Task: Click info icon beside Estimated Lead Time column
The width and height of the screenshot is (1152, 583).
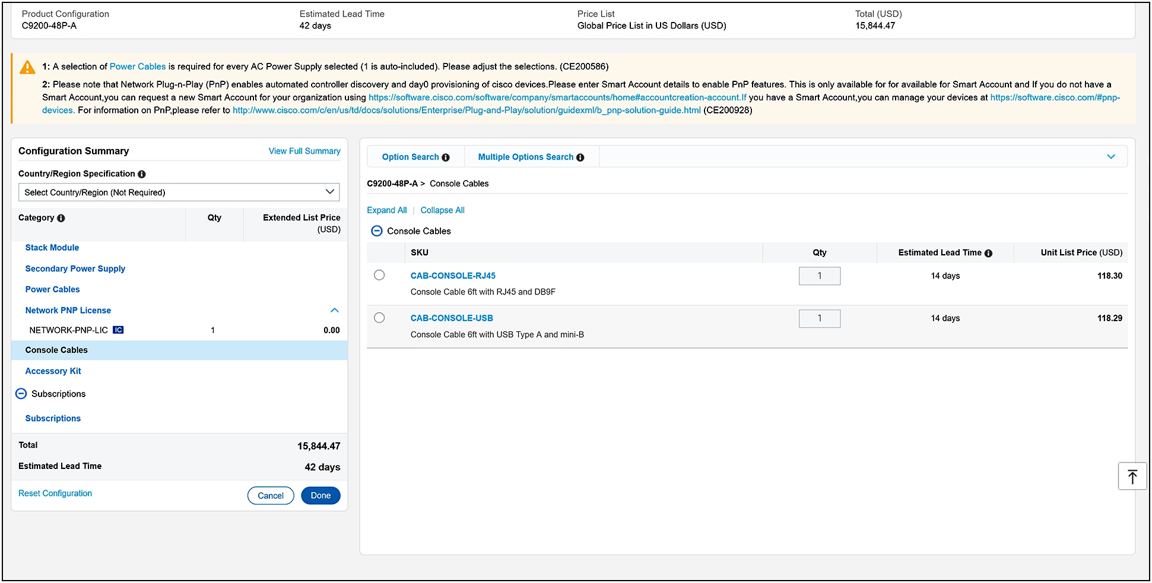Action: tap(988, 253)
